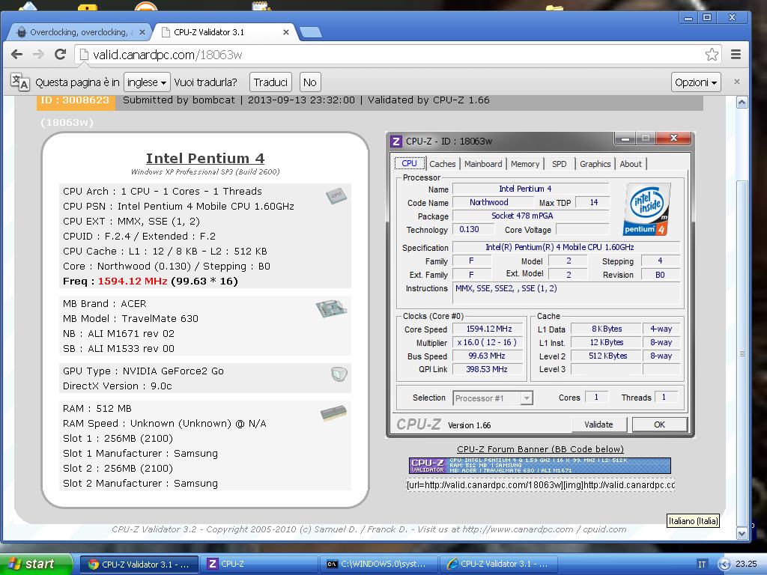
Task: Click the browser forward arrow
Action: pyautogui.click(x=38, y=54)
